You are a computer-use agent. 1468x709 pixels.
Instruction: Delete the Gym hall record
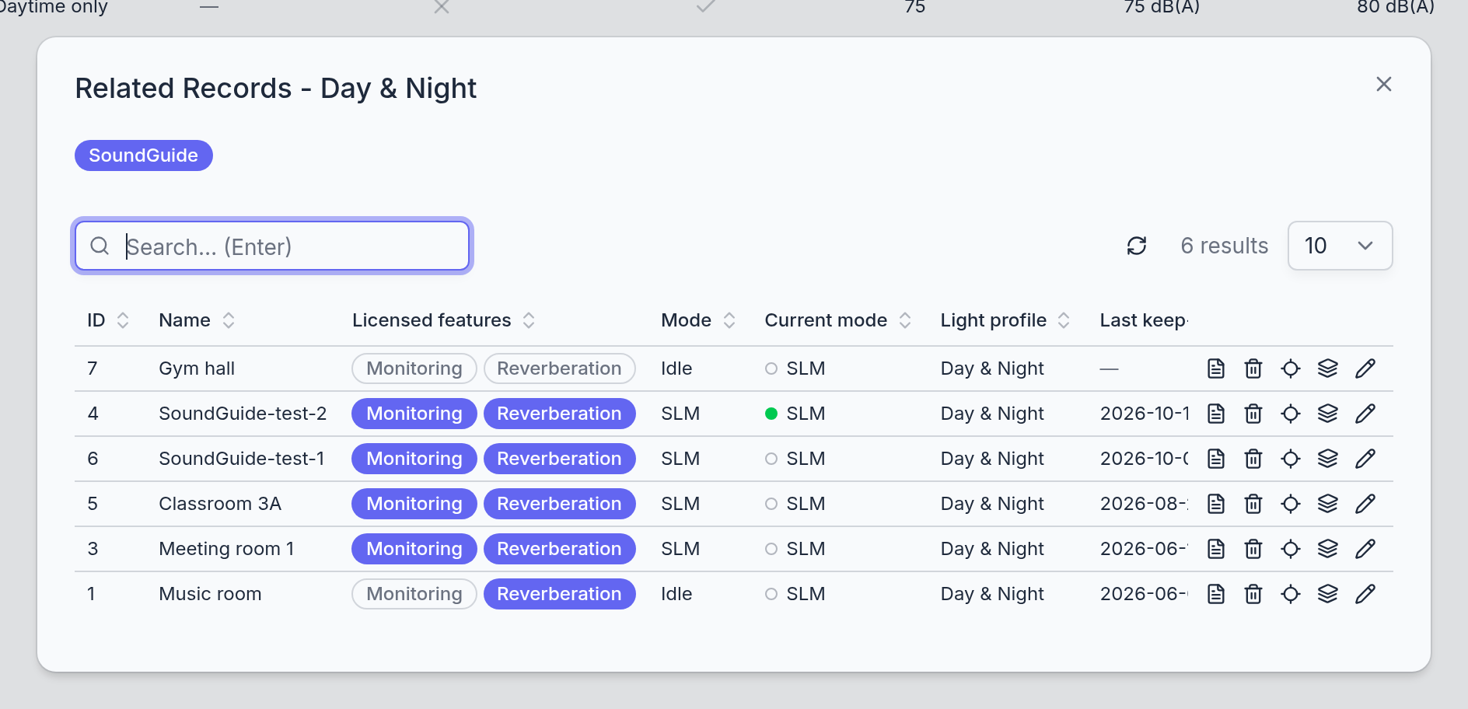(1253, 368)
